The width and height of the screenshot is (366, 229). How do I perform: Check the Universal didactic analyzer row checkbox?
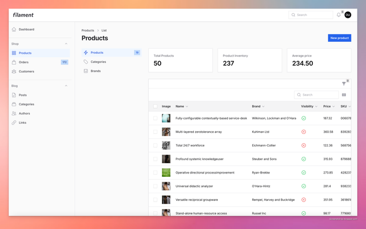[x=155, y=186]
